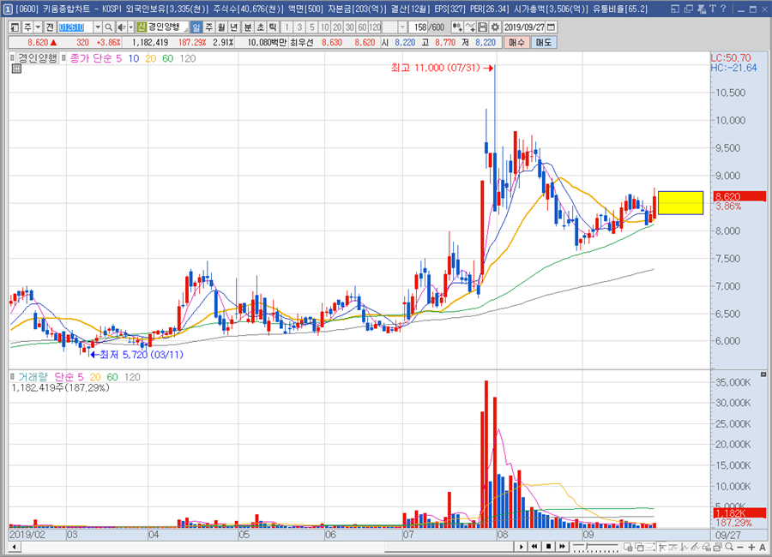
Task: Click the title bar font T icon
Action: [713, 9]
